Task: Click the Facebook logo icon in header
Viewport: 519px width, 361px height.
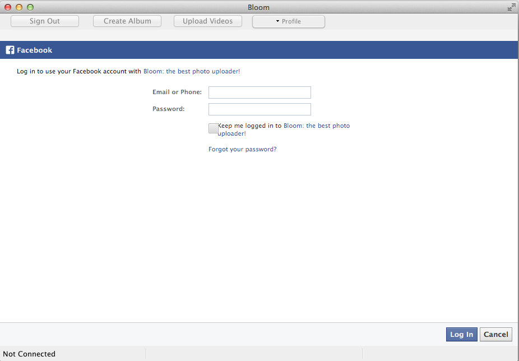Action: pyautogui.click(x=10, y=50)
